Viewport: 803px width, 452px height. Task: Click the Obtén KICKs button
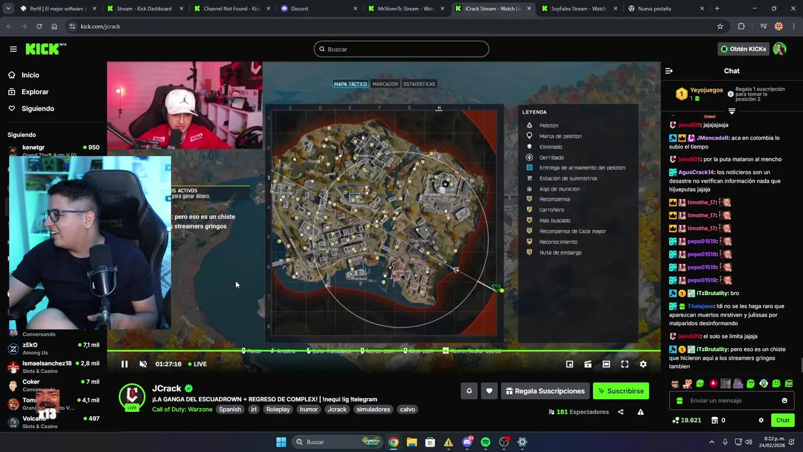pyautogui.click(x=743, y=49)
